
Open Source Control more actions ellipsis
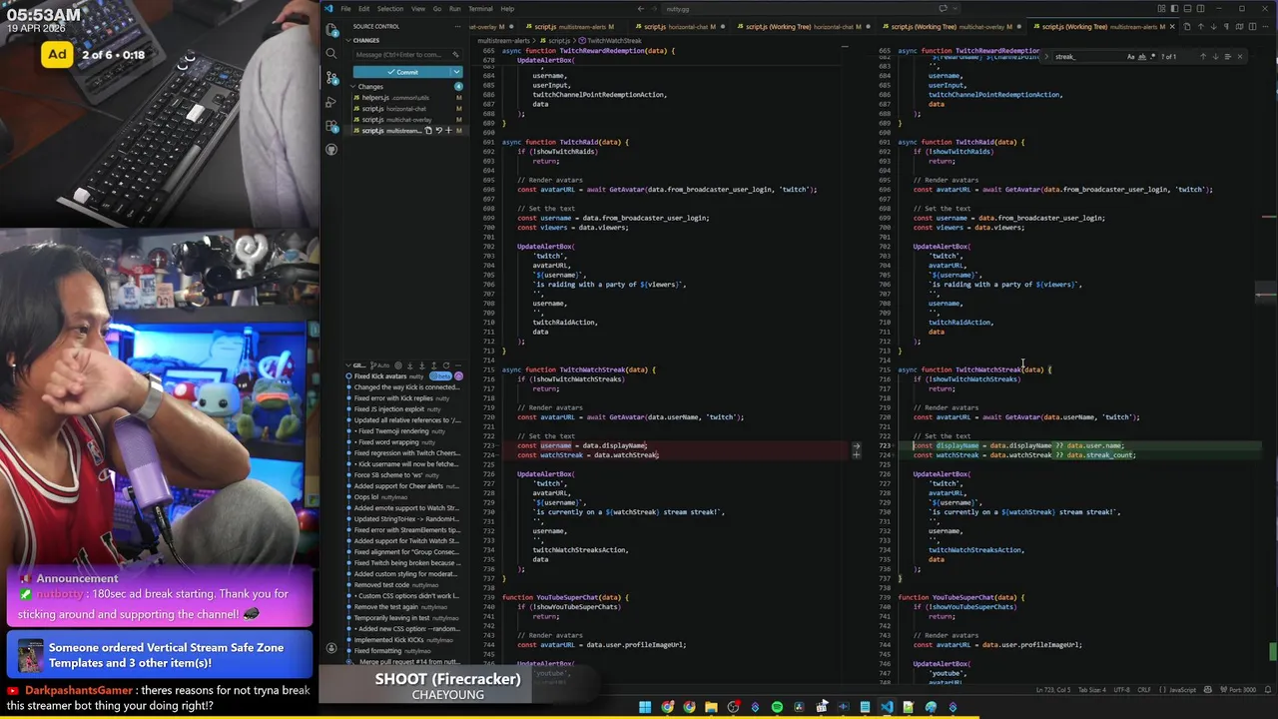(457, 26)
